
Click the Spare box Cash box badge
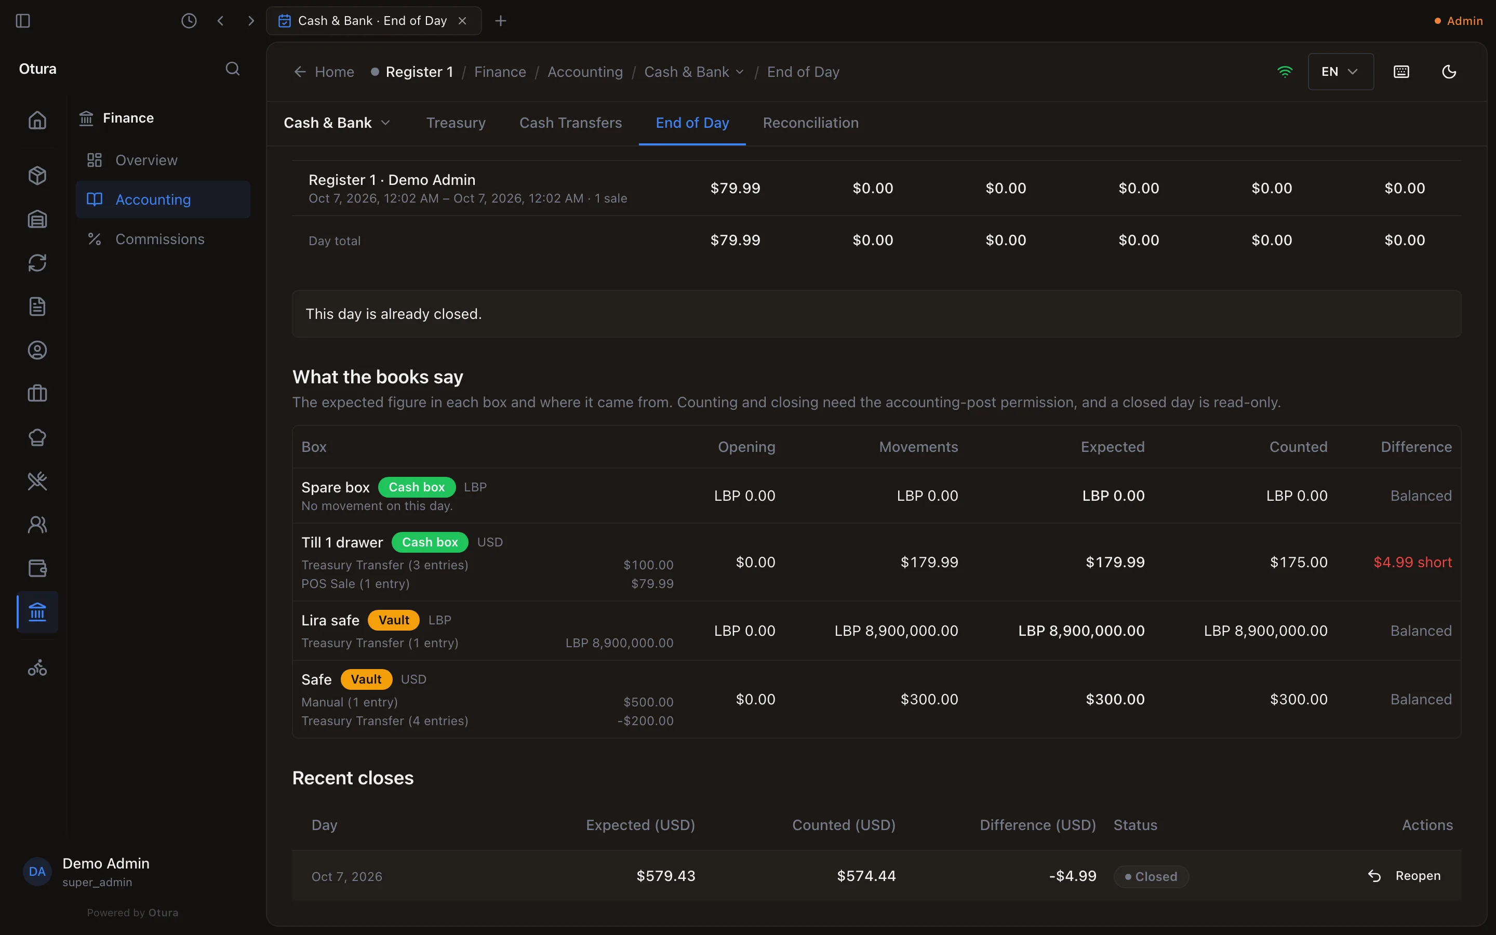coord(416,487)
